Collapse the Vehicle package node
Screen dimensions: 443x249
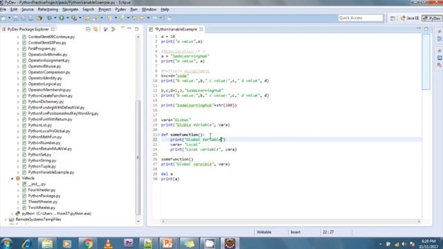tap(12, 178)
